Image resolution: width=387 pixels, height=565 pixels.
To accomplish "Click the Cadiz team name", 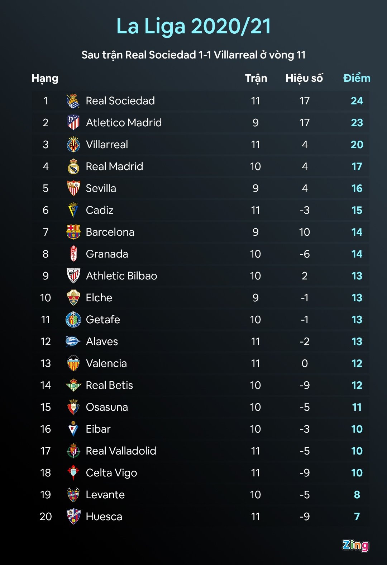I will 100,210.
